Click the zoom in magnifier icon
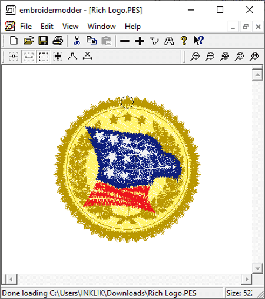Viewport: 265px width, 299px height. [195, 57]
